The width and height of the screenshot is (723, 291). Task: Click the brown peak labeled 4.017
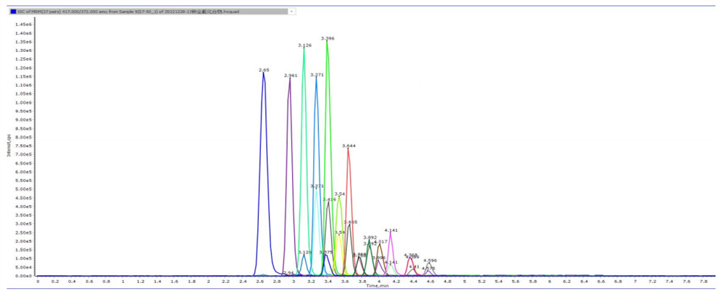[x=380, y=246]
